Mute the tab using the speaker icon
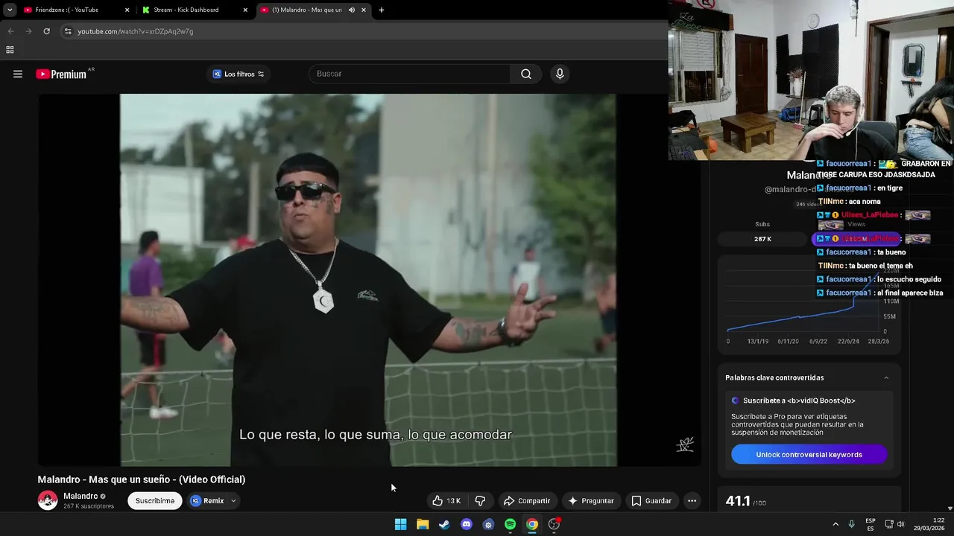The width and height of the screenshot is (954, 536). [351, 10]
